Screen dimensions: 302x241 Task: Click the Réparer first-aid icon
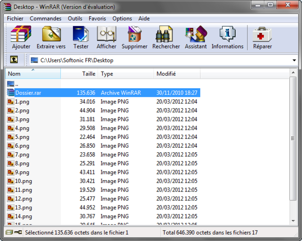tap(262, 34)
